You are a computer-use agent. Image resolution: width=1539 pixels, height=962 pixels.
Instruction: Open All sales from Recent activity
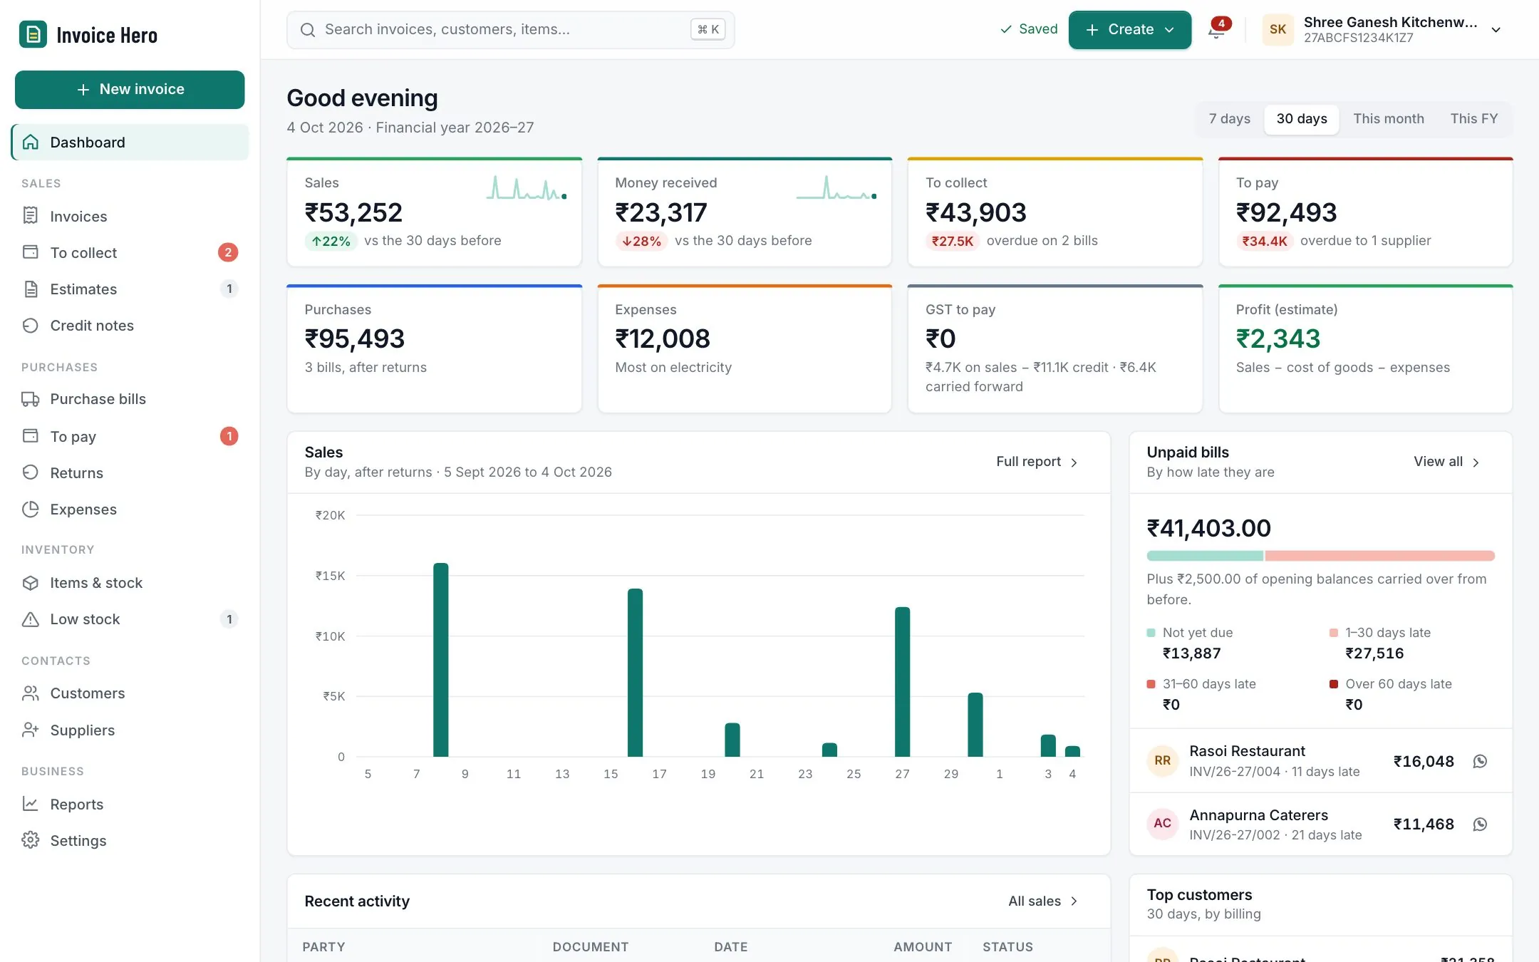tap(1043, 901)
